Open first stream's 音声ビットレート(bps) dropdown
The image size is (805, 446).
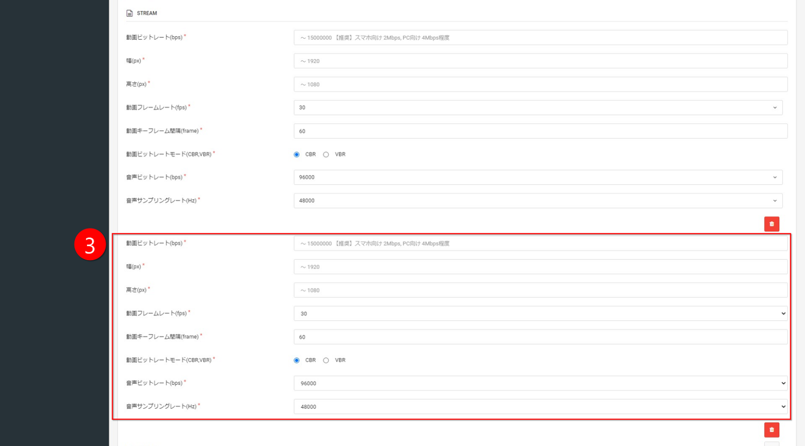pyautogui.click(x=538, y=177)
